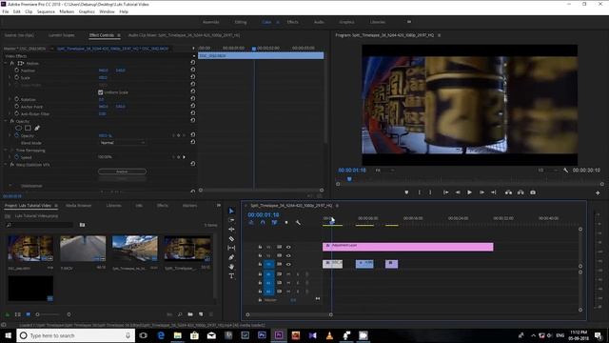Expand the Scale property

pyautogui.click(x=10, y=77)
